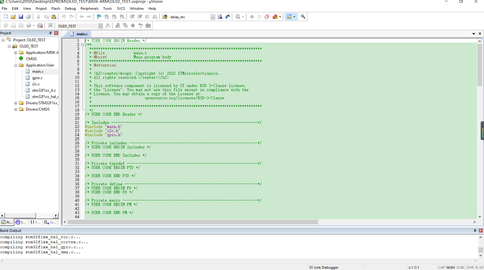Open Manage Run-Time Environment diamond icon
The image size is (484, 270).
133,25
